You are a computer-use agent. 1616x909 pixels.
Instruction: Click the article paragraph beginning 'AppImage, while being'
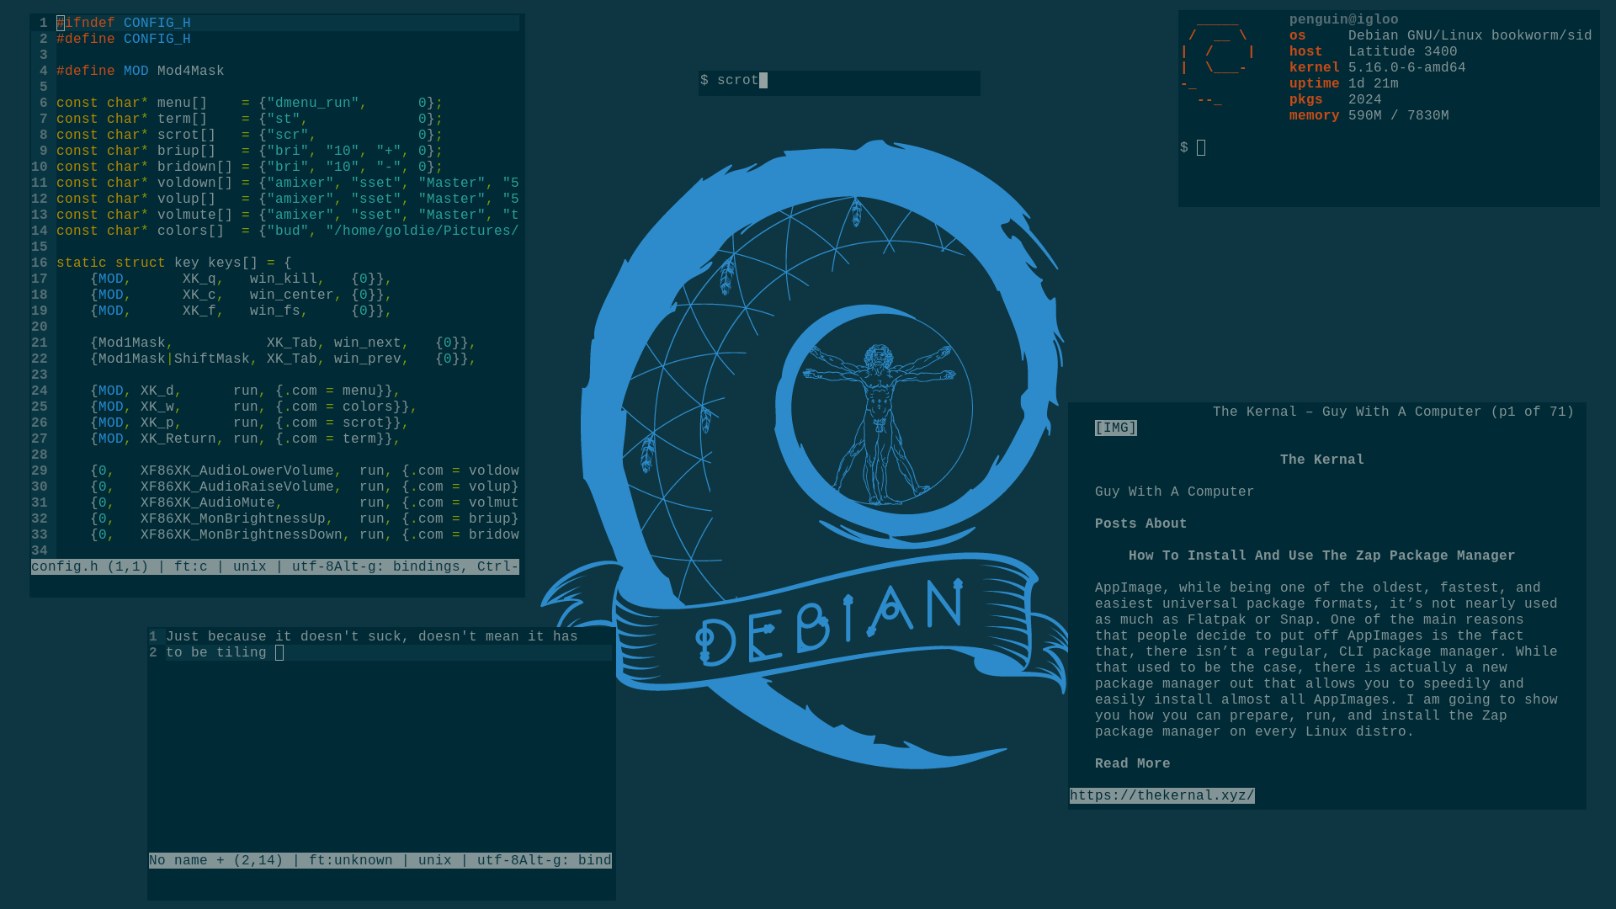tap(1326, 661)
